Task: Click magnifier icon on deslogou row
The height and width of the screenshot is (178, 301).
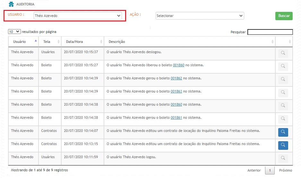Action: point(283,53)
